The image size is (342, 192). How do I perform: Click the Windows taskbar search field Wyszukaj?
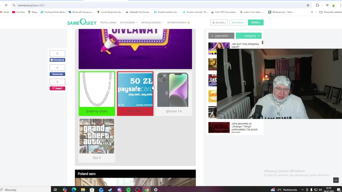tap(25, 190)
